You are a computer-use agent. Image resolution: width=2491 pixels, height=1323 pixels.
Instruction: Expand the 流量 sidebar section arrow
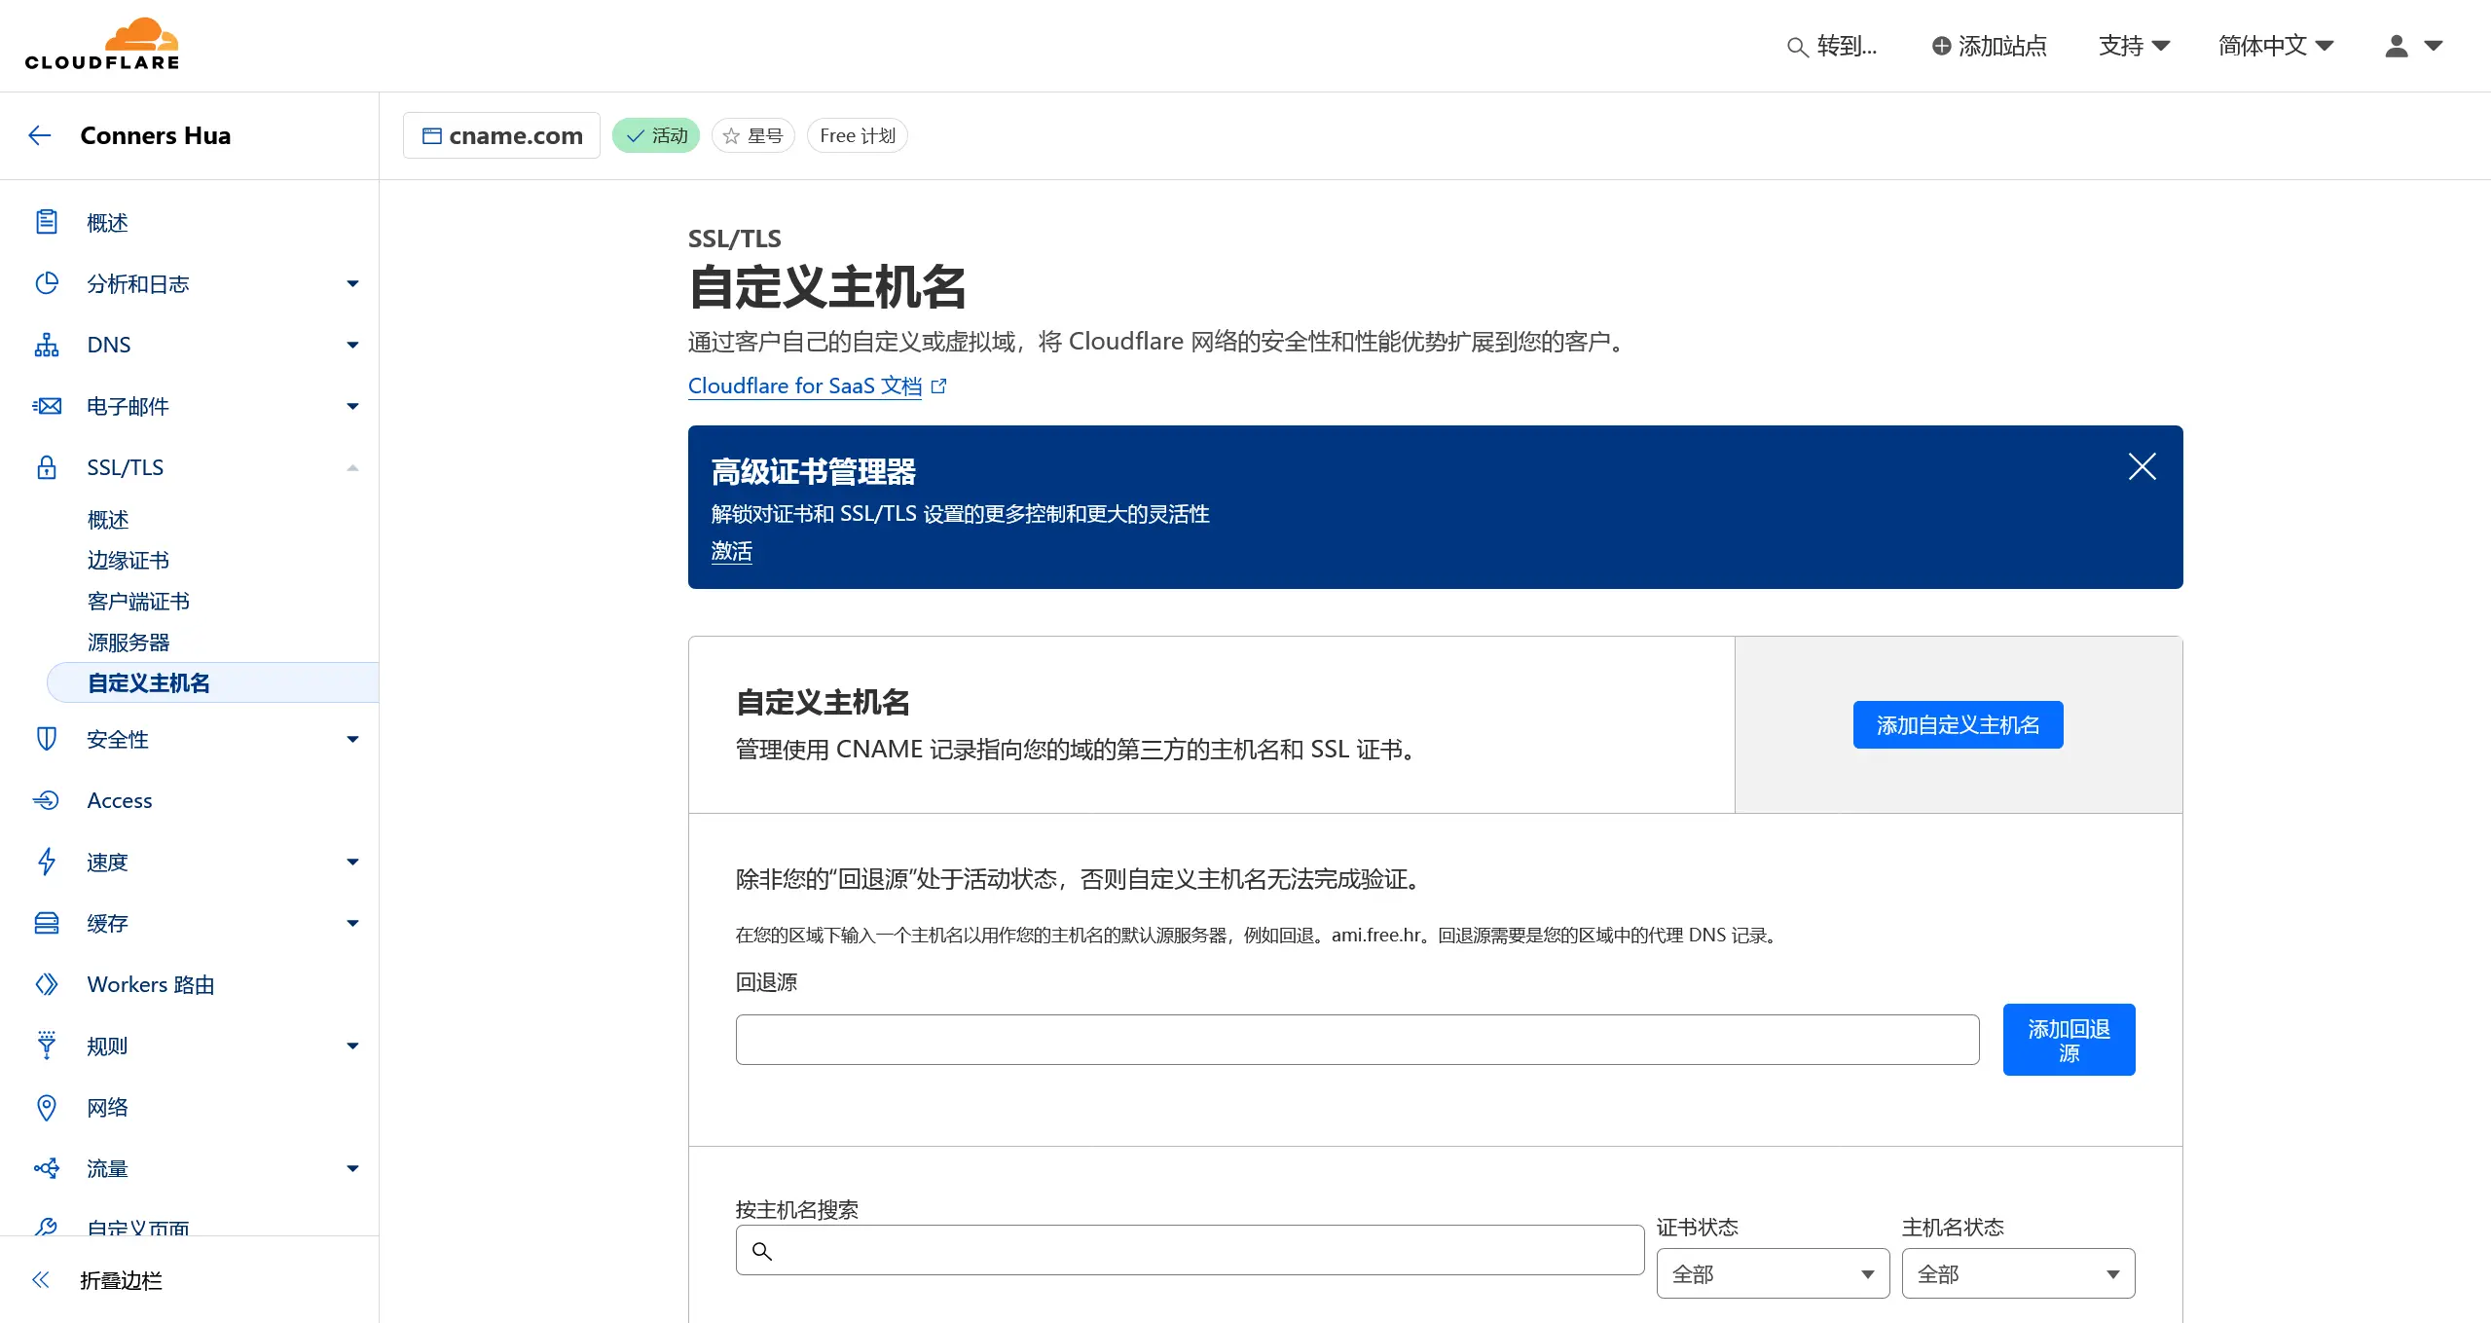click(352, 1168)
